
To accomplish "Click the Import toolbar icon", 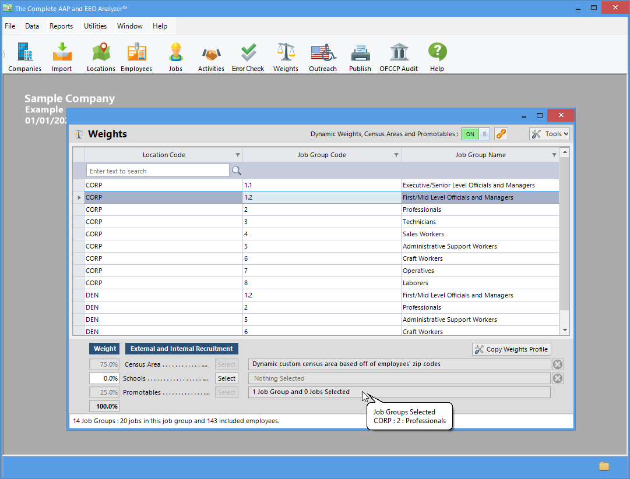I will [62, 58].
